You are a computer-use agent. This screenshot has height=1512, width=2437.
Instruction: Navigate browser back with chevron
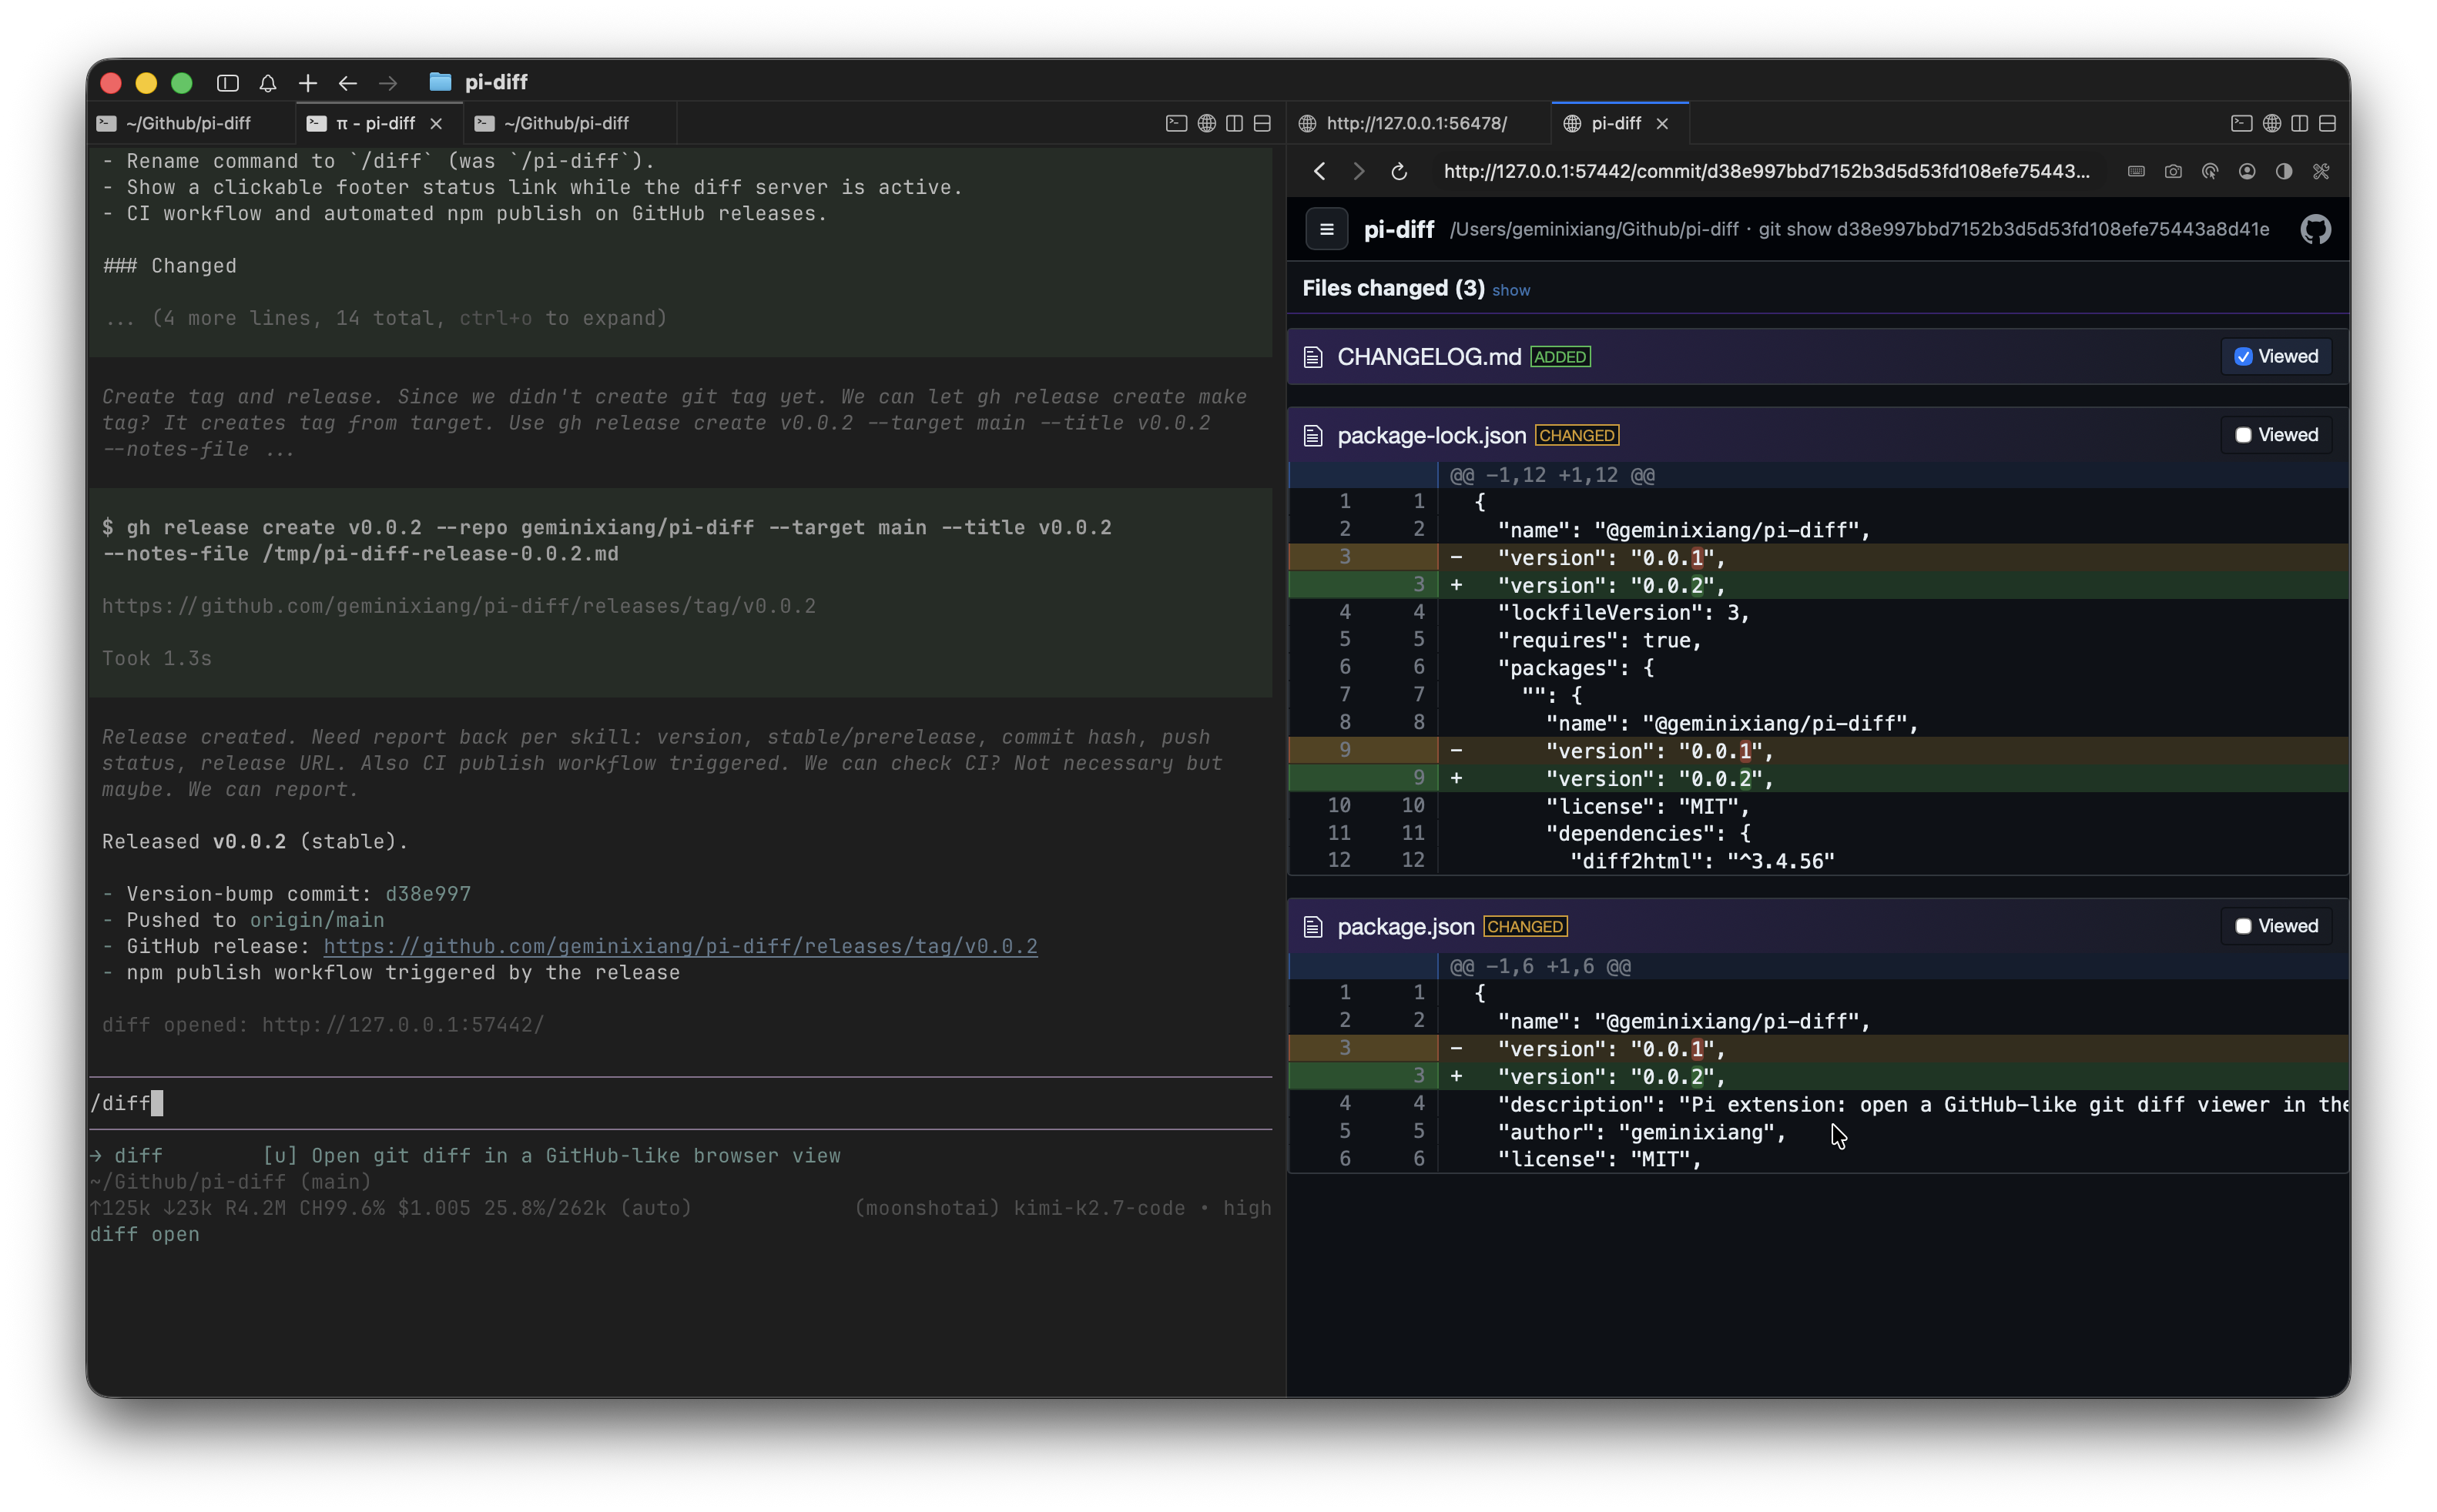click(x=1319, y=171)
